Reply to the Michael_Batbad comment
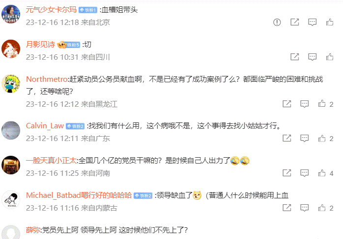The width and height of the screenshot is (343, 239). tap(304, 208)
